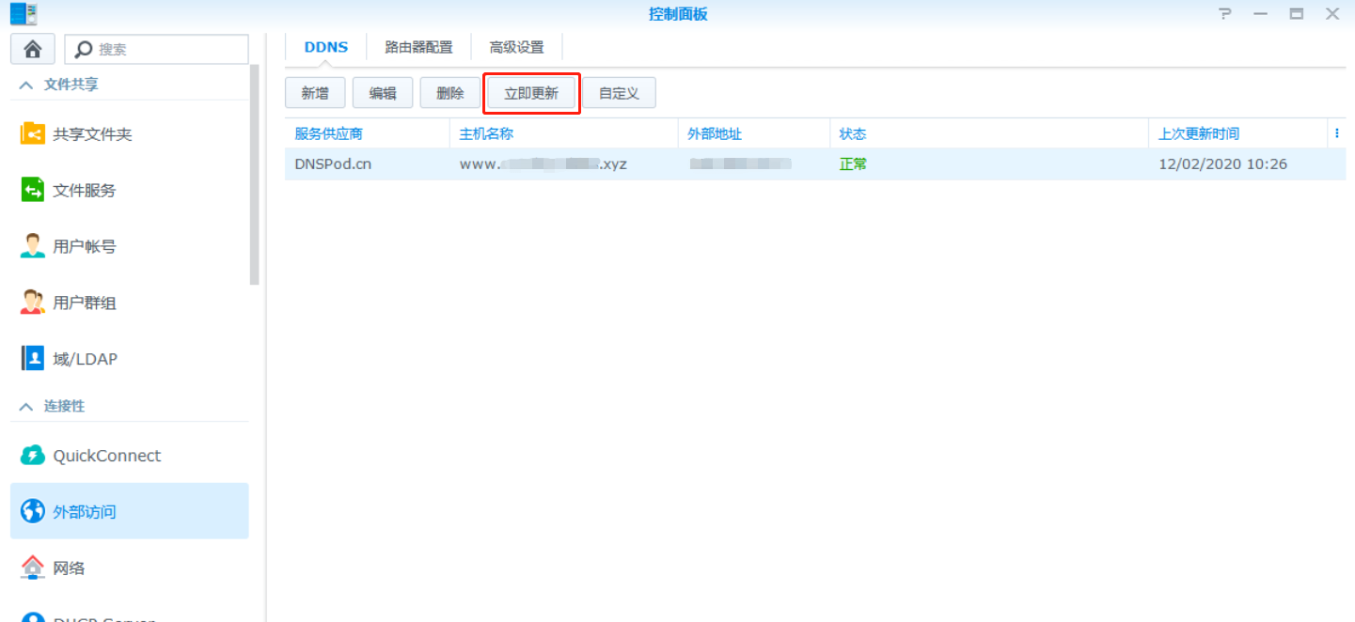Switch to the 高级设置 tab

click(x=515, y=45)
